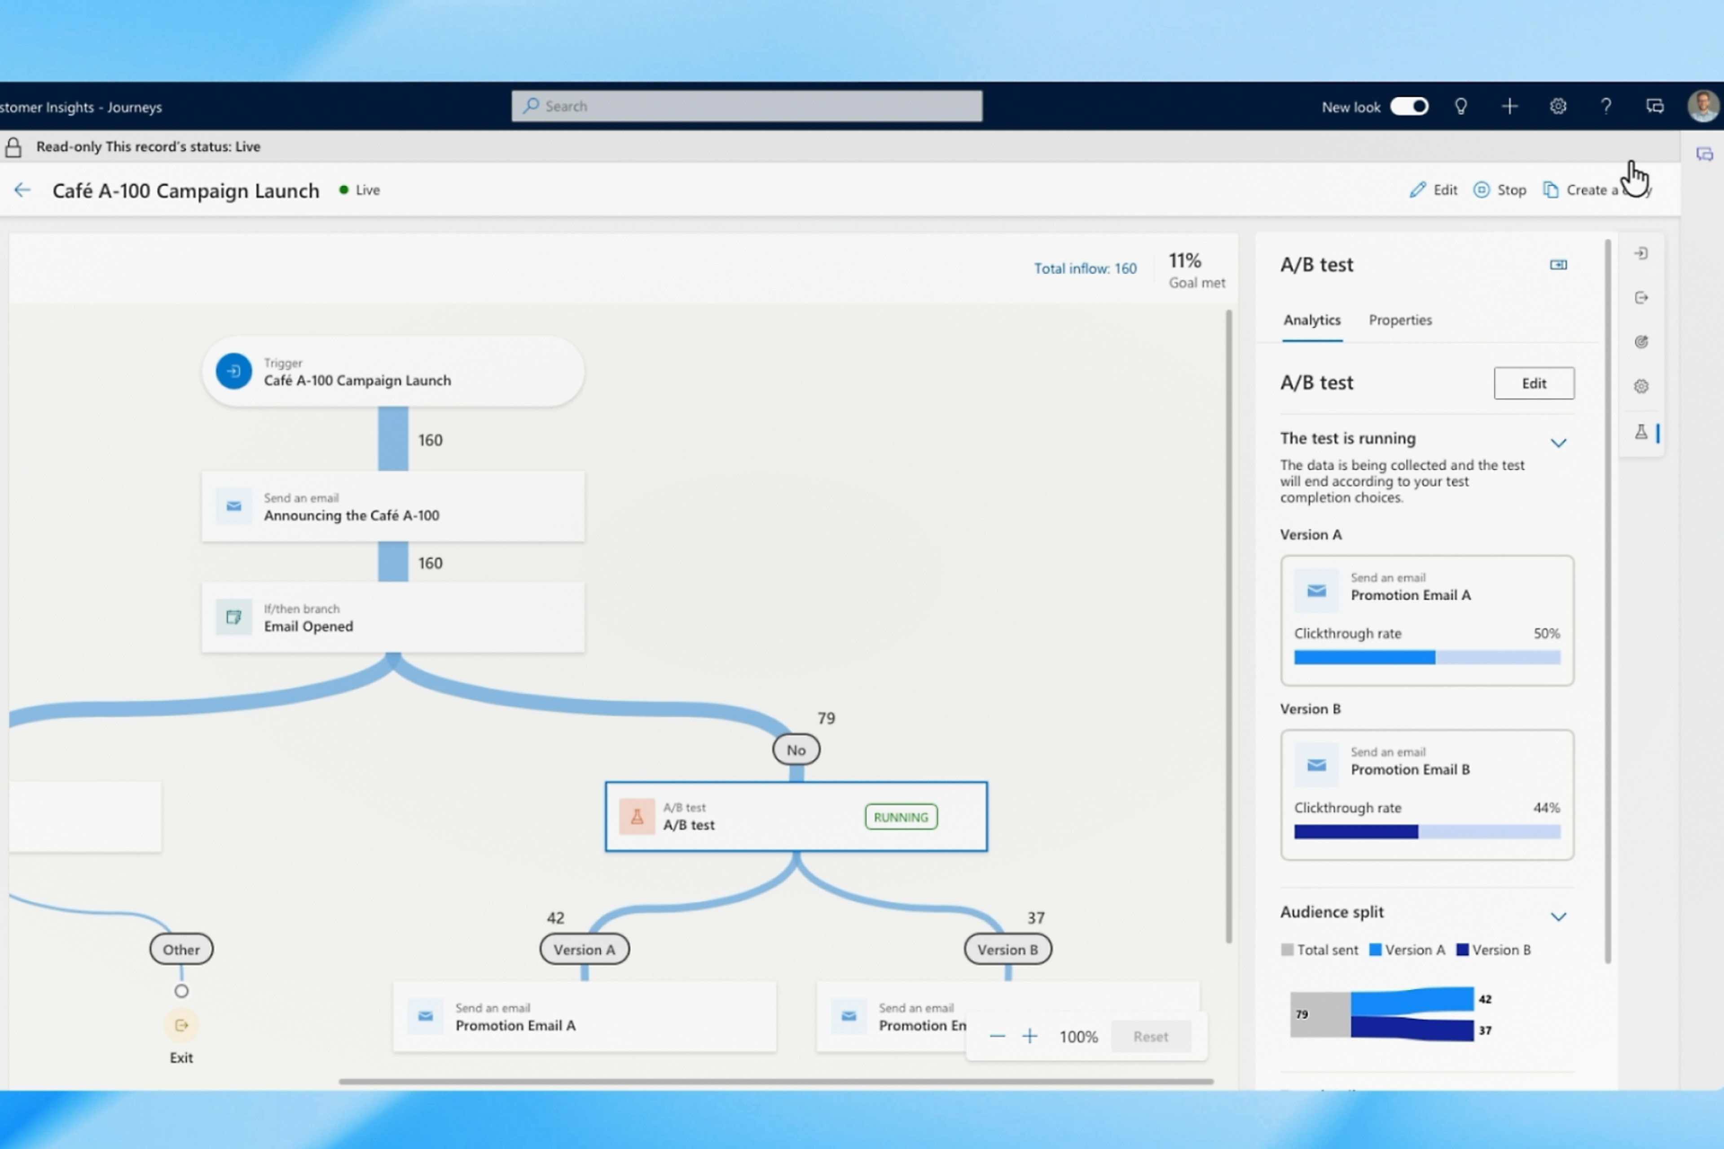This screenshot has width=1724, height=1149.
Task: Click the Total inflow: 160 link
Action: pos(1085,268)
